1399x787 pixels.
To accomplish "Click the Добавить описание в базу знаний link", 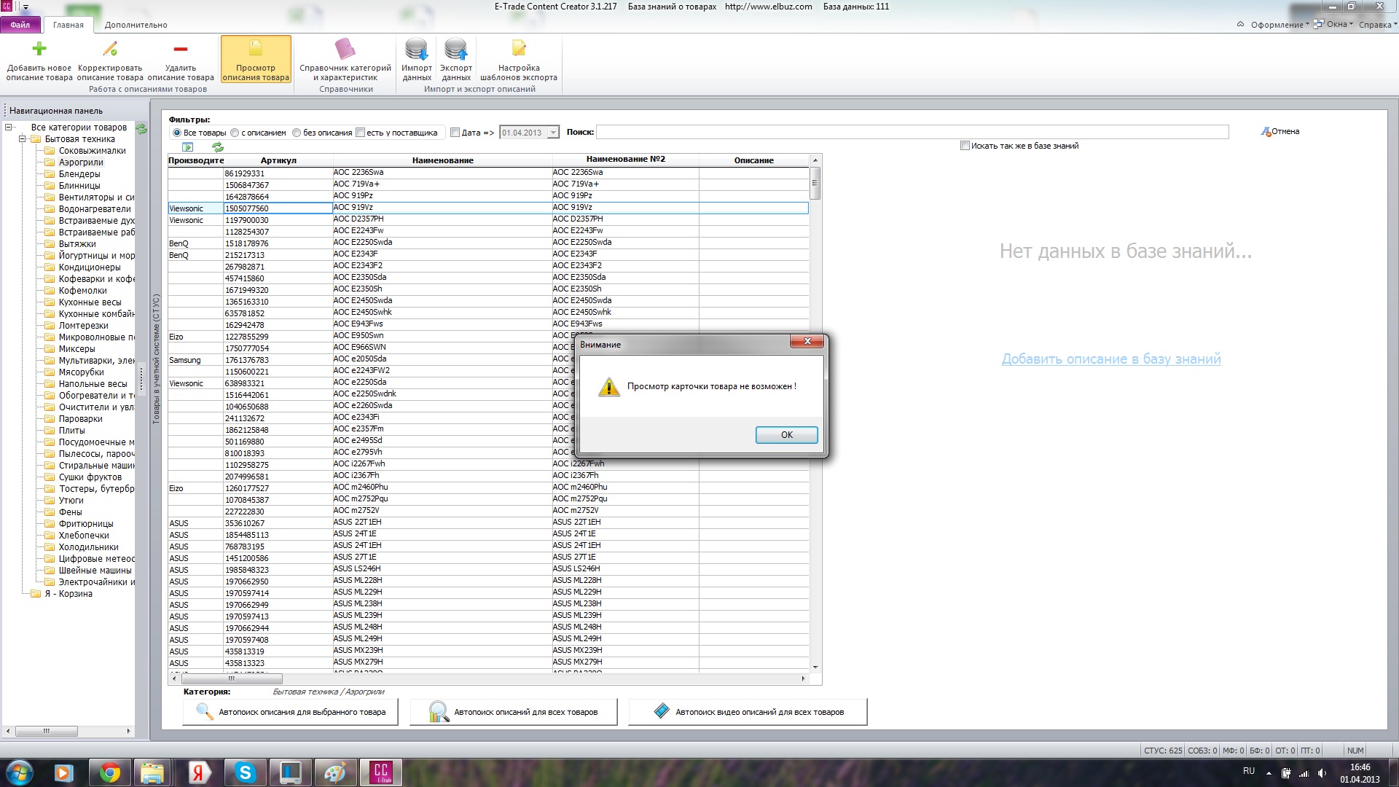I will pos(1110,359).
